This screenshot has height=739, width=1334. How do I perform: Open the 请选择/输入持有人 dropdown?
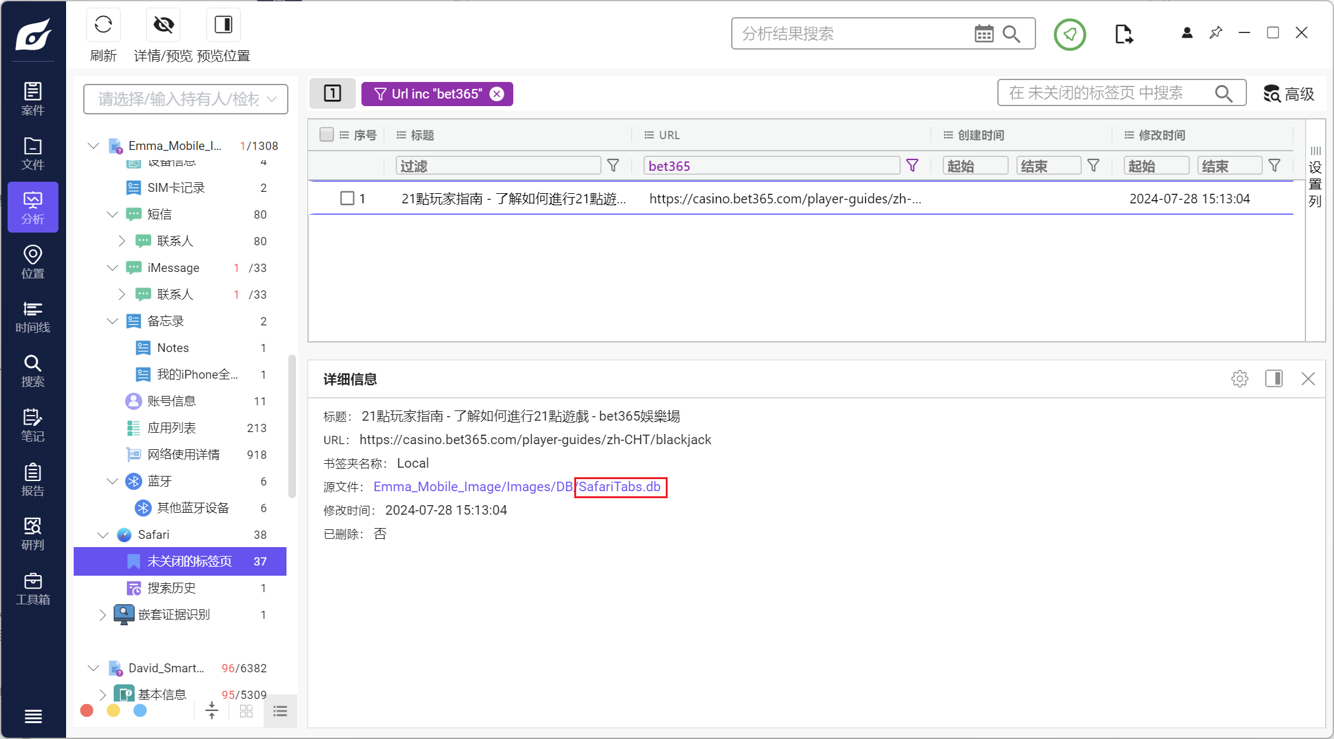185,99
